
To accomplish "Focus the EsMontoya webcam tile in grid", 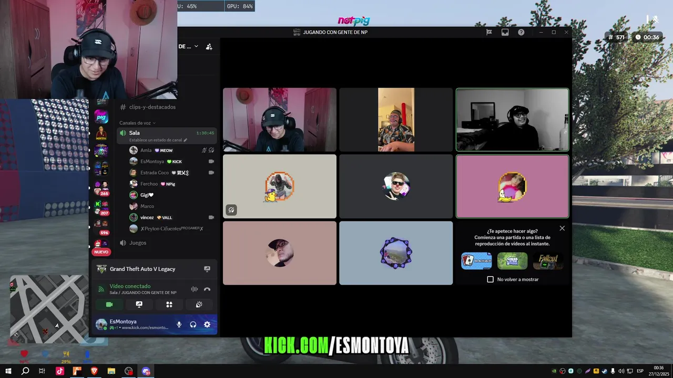I will point(280,120).
